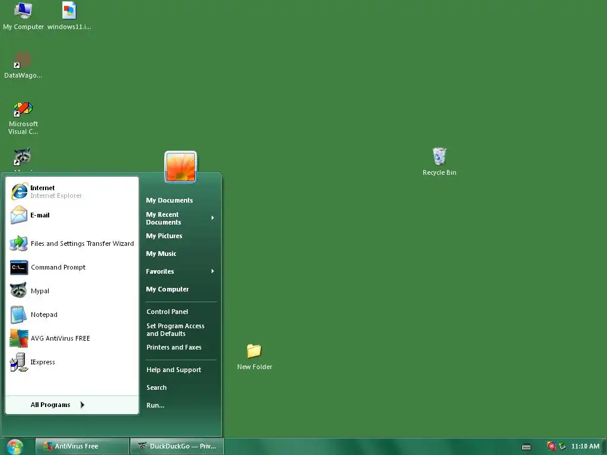Click the green arrow hardware tray icon
The width and height of the screenshot is (607, 455).
coord(562,447)
